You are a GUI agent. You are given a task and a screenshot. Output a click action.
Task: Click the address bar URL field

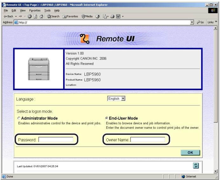(x=104, y=22)
